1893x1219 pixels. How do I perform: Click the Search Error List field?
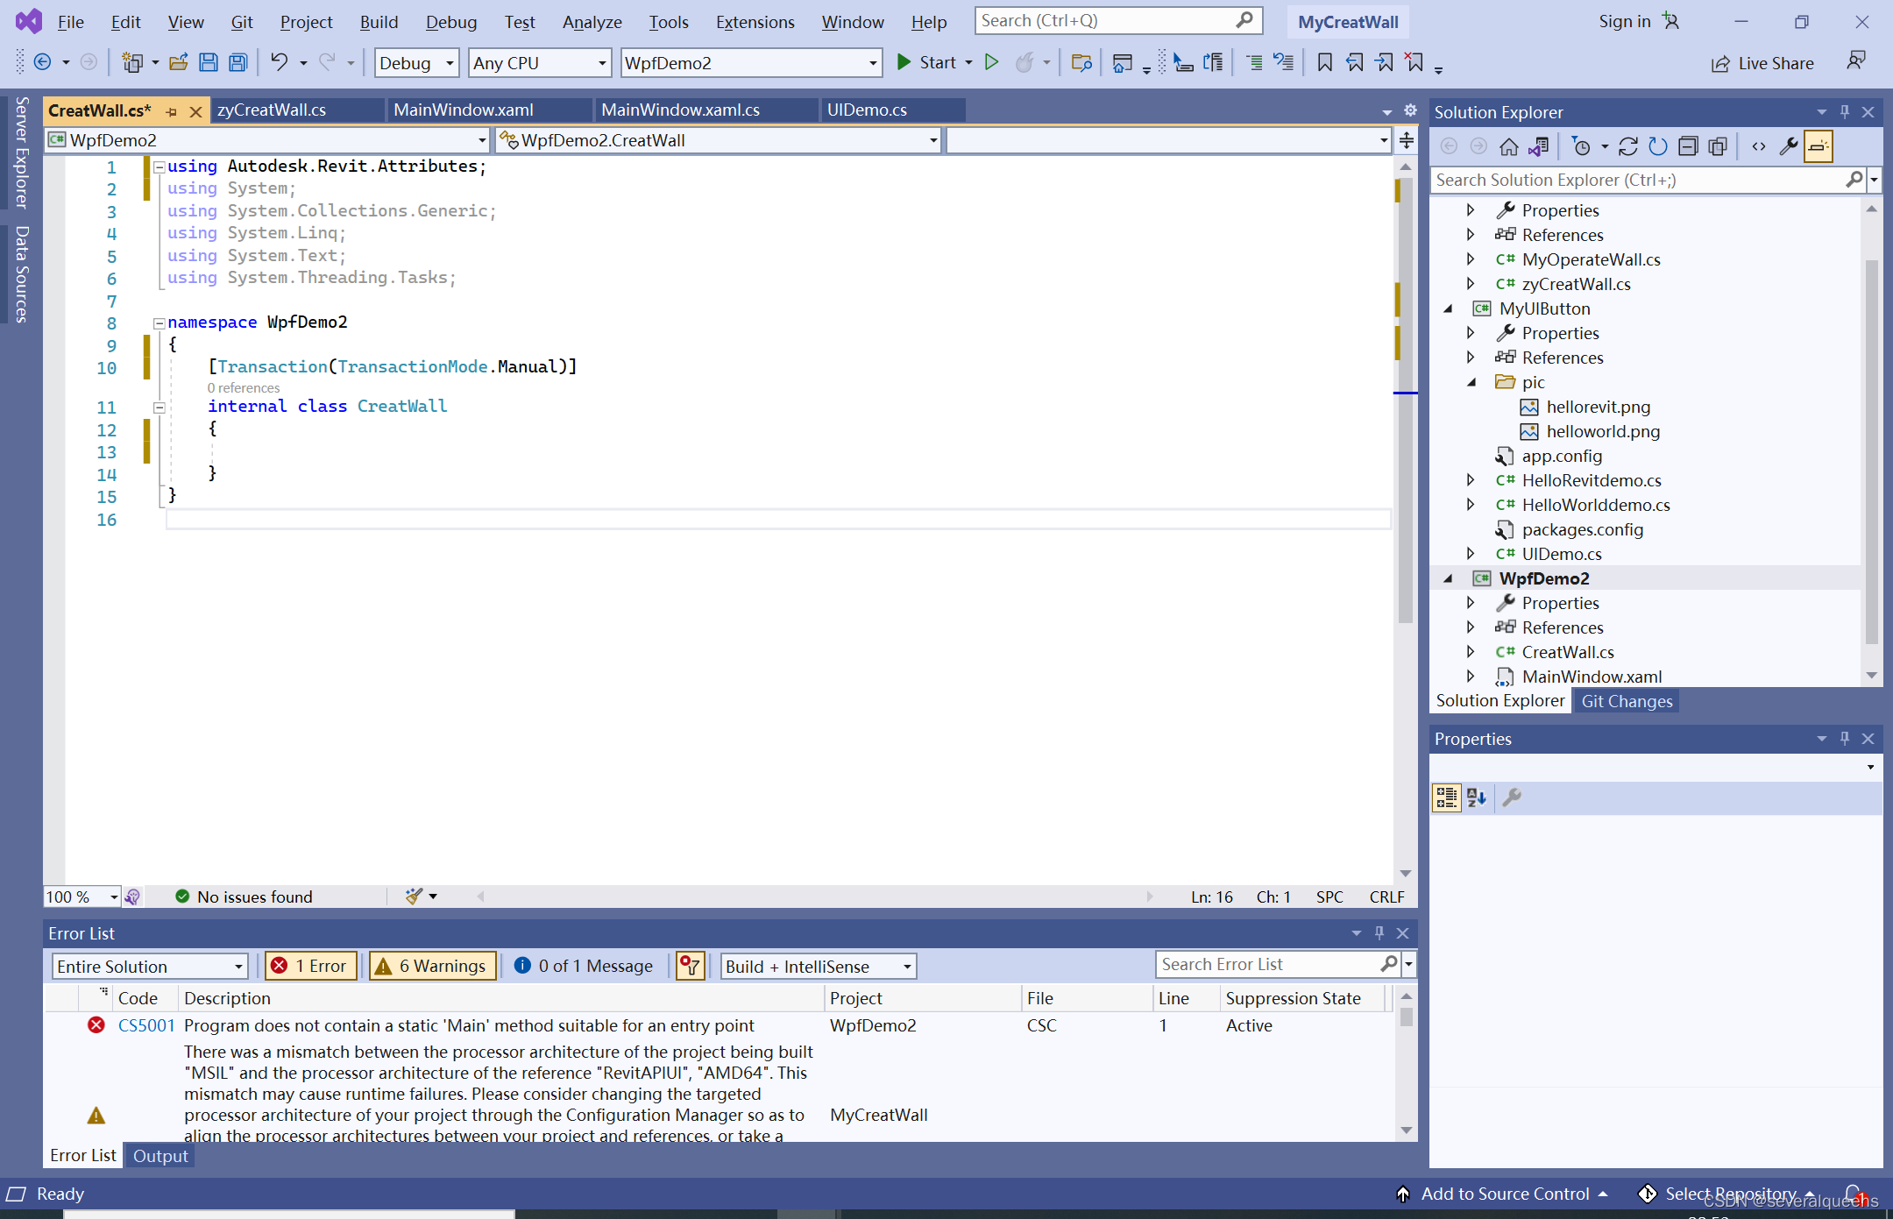(x=1271, y=964)
